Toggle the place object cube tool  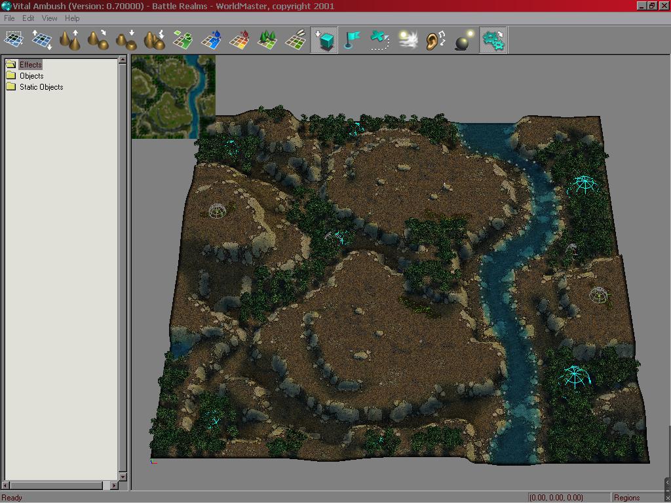pos(324,40)
